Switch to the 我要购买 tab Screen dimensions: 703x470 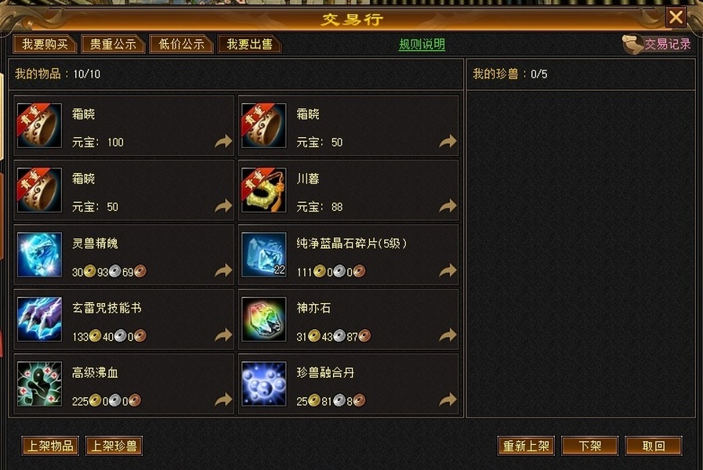[x=45, y=44]
